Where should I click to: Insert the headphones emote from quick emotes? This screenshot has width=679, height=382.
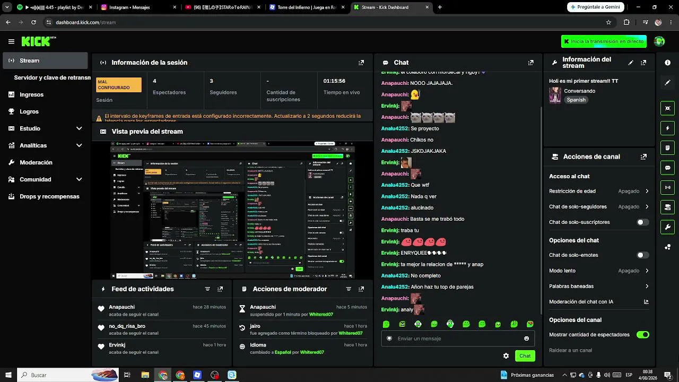450,324
